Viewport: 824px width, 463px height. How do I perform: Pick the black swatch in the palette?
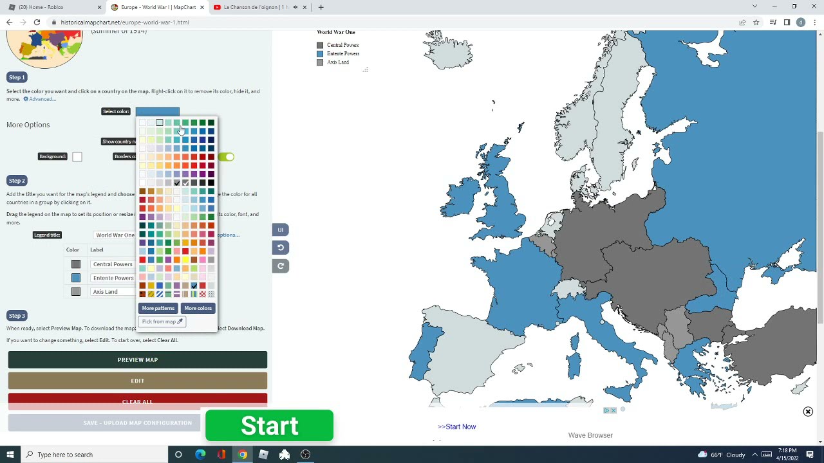[211, 183]
